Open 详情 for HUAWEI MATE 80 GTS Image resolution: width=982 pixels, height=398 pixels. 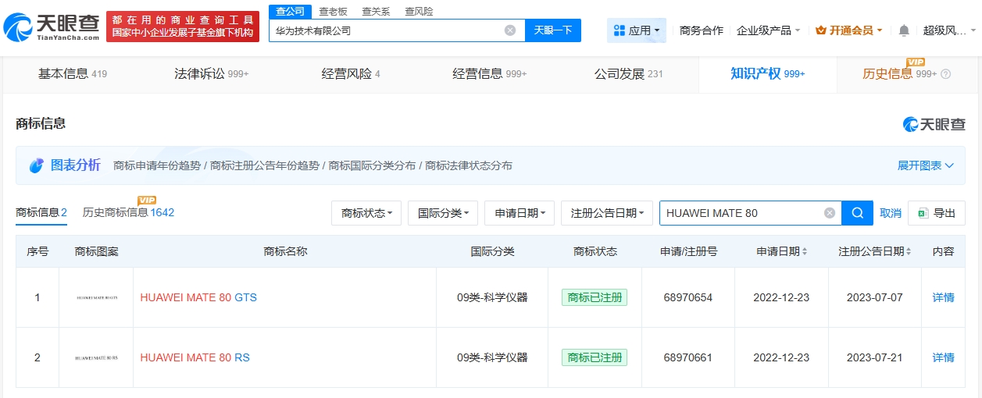(943, 297)
